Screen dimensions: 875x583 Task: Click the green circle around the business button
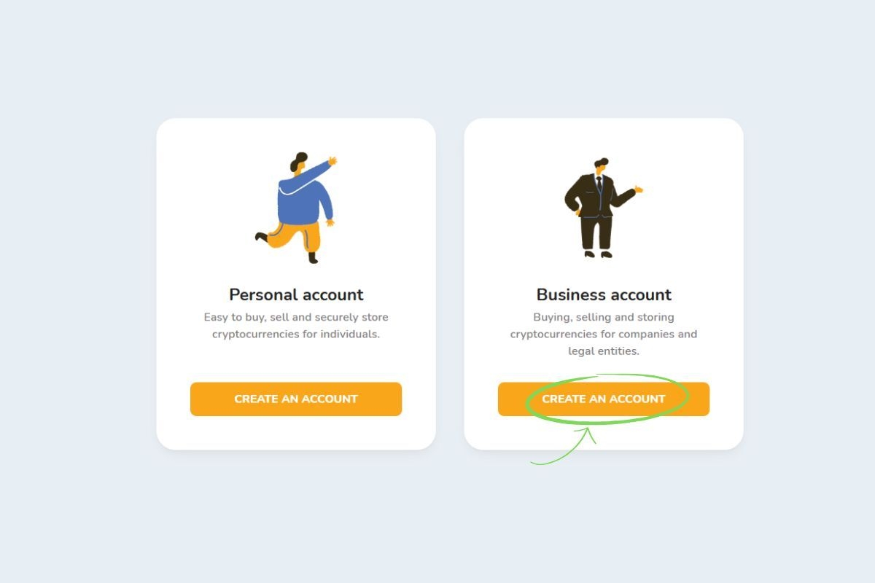point(607,399)
